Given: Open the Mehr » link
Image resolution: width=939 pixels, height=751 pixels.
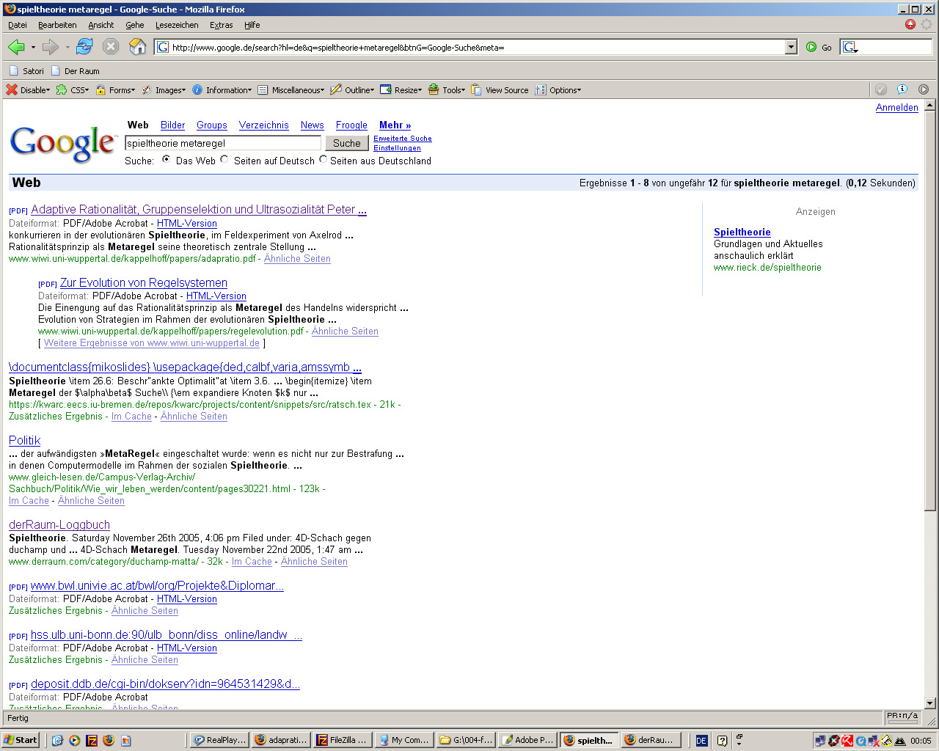Looking at the screenshot, I should coord(395,125).
